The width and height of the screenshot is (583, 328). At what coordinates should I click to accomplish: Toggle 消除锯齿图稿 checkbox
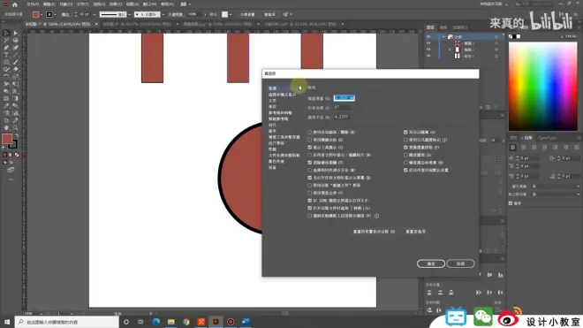[310, 163]
